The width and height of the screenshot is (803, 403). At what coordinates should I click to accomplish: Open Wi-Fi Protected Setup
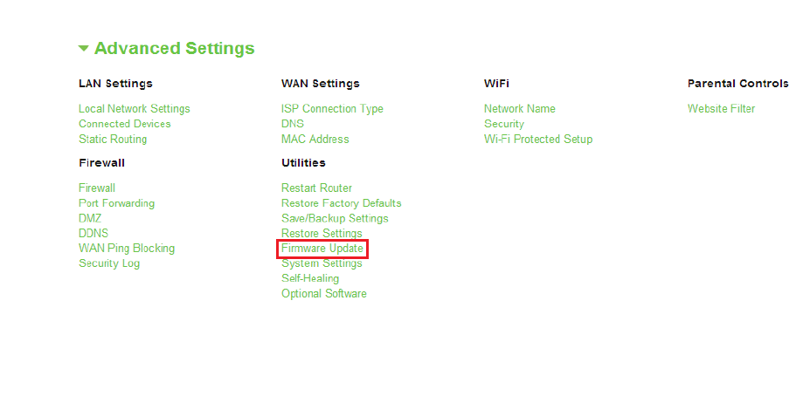tap(538, 139)
